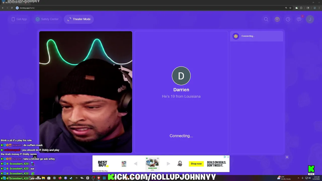Image resolution: width=322 pixels, height=181 pixels.
Task: Open heart chat messages icon
Action: [299, 19]
